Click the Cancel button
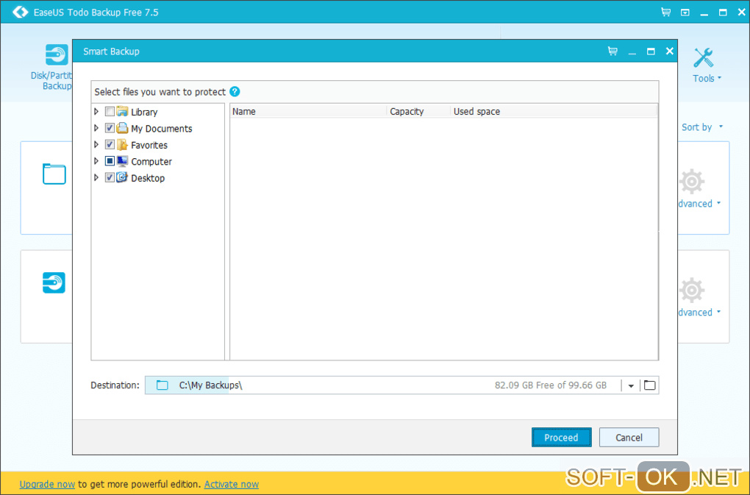The width and height of the screenshot is (750, 495). click(629, 437)
